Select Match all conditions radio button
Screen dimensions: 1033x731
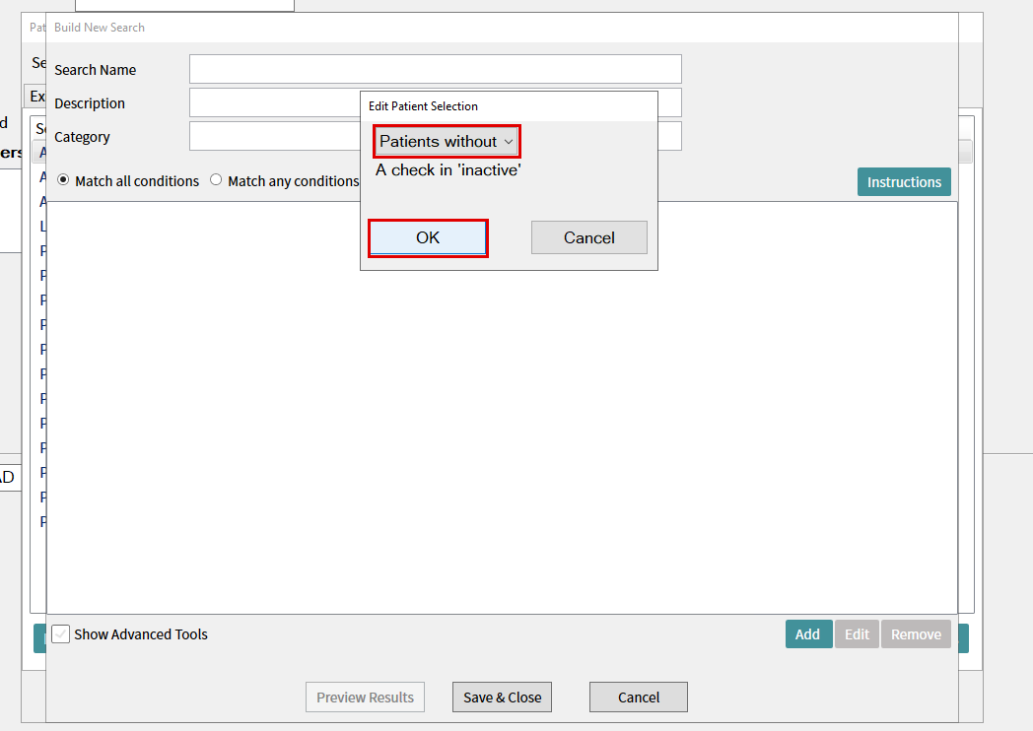point(63,179)
